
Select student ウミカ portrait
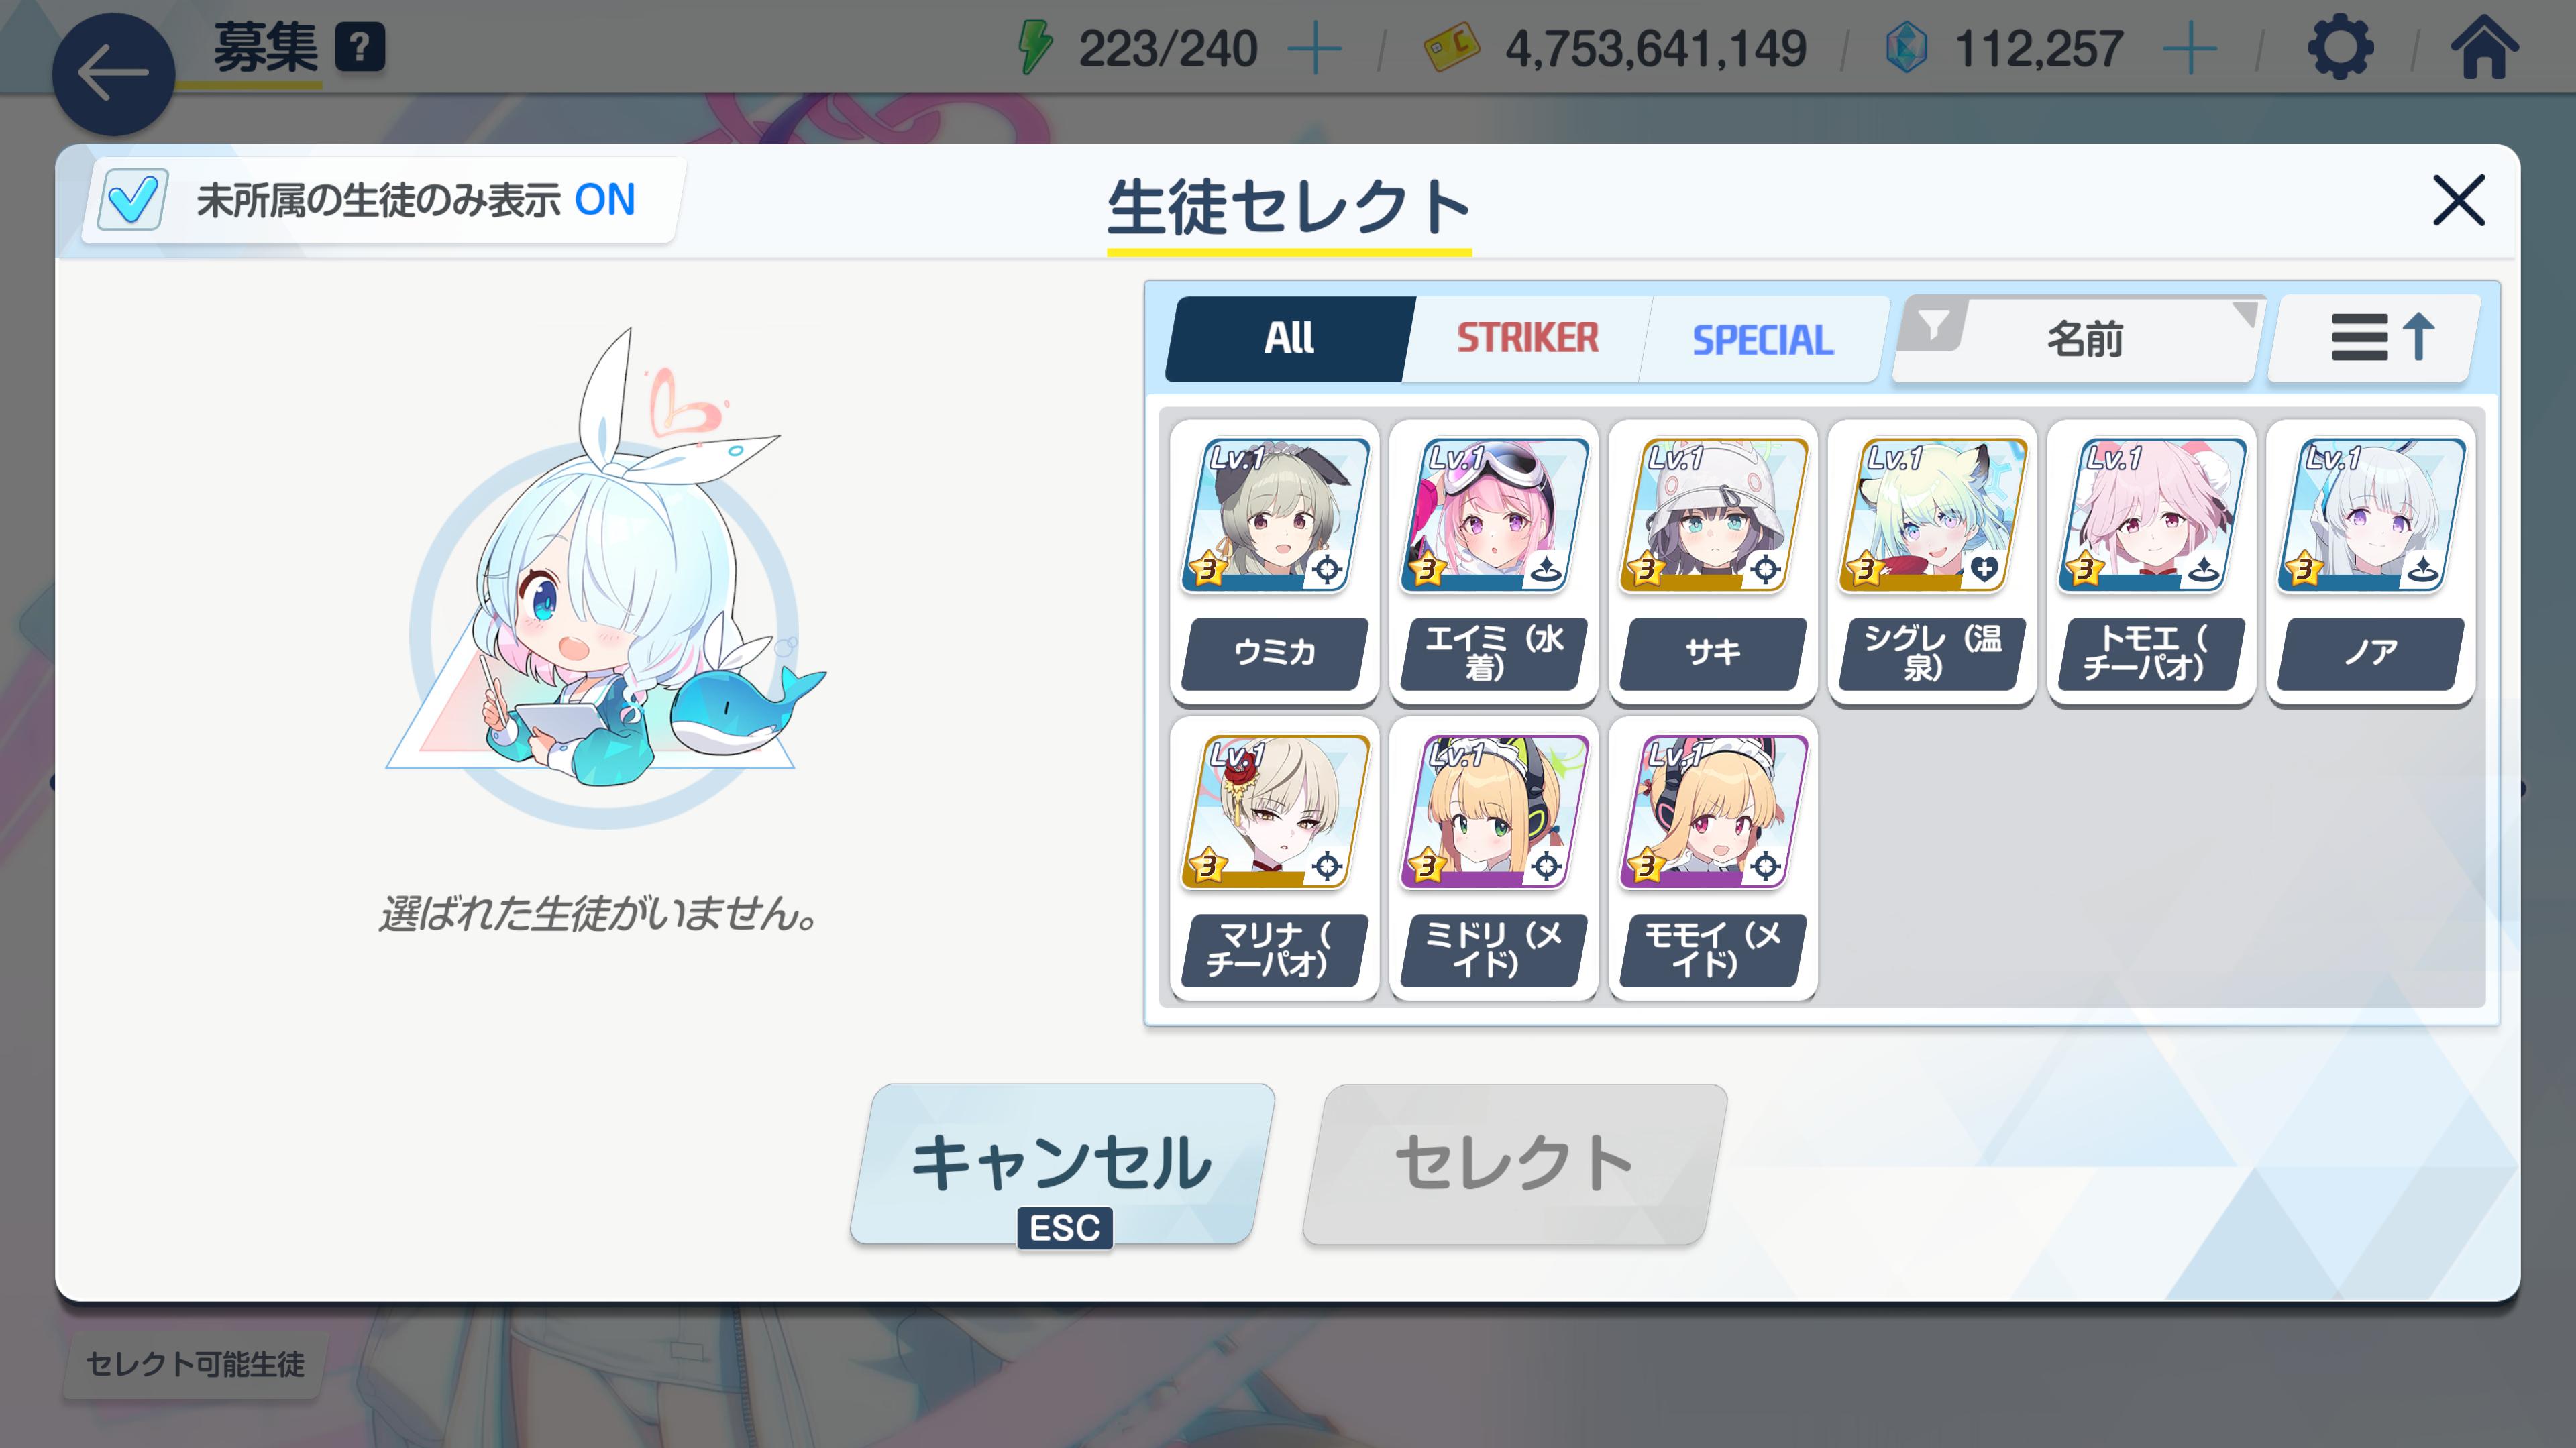(1276, 515)
